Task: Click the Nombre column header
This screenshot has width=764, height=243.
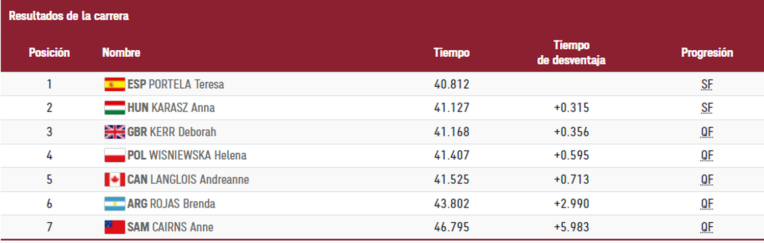Action: pos(121,53)
